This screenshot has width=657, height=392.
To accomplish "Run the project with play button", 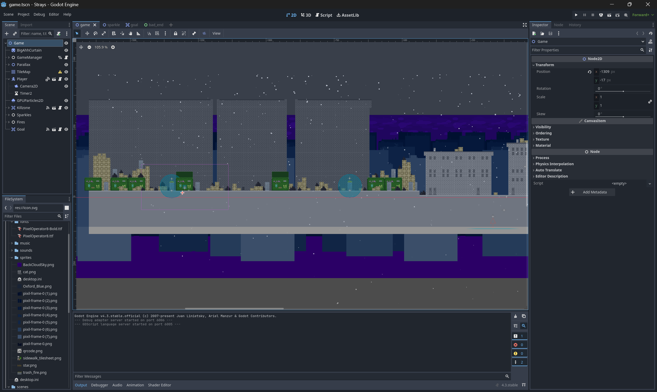I will pos(576,15).
